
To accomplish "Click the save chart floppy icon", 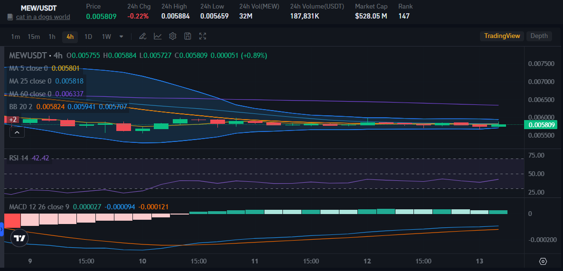I will point(188,36).
